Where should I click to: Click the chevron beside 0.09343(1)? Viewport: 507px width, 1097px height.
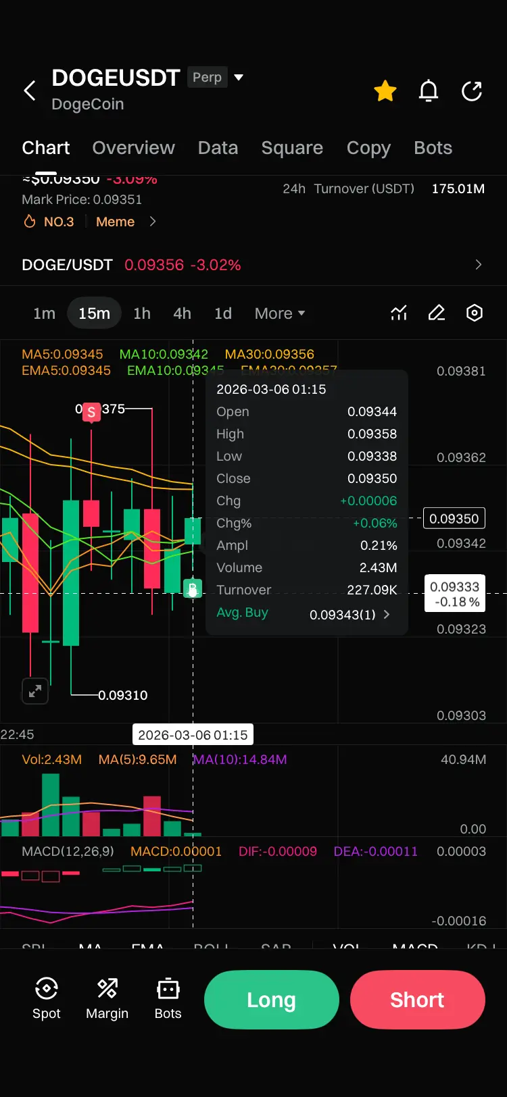[x=387, y=614]
